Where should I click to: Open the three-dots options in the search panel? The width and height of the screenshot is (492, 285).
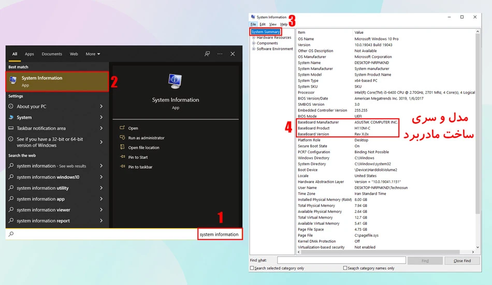pos(220,54)
